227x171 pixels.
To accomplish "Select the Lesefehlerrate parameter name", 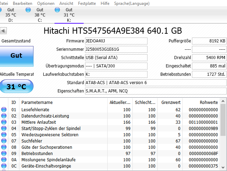I will [35, 110].
